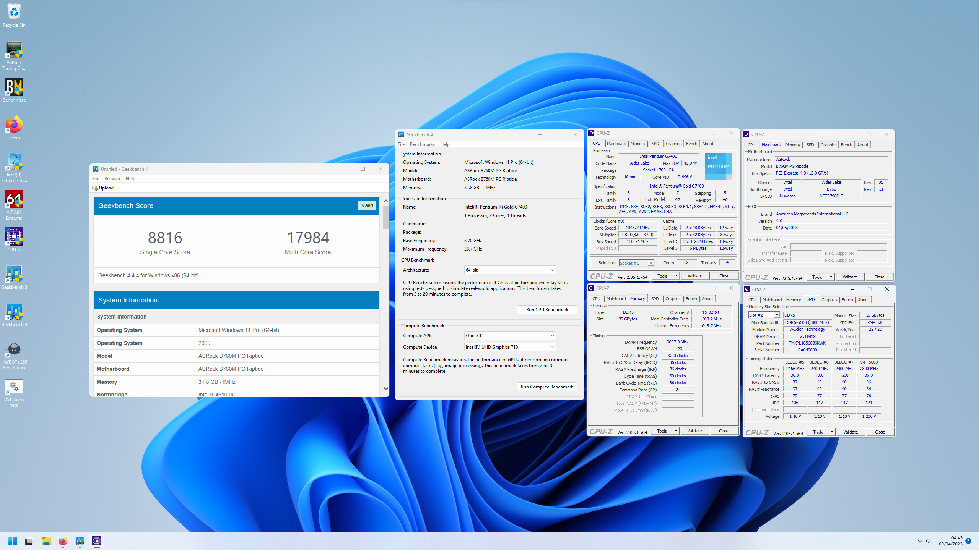The image size is (979, 550).
Task: Open Intel Extreme Tuning Utility shortcut
Action: tap(14, 168)
